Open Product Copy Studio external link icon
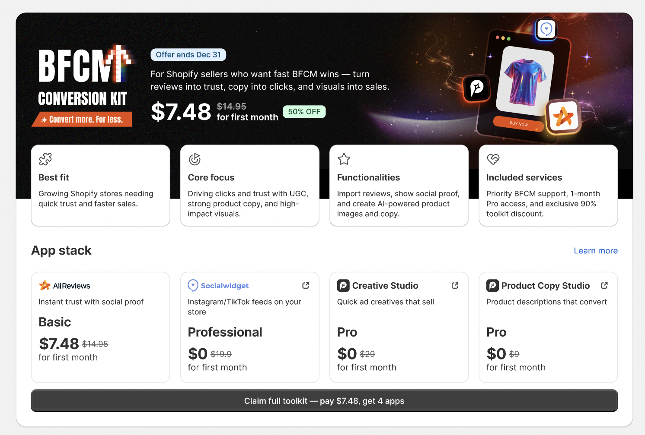645x435 pixels. [604, 285]
